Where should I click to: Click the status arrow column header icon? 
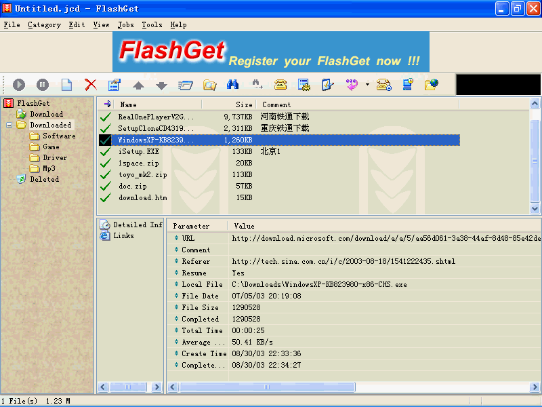pos(107,104)
